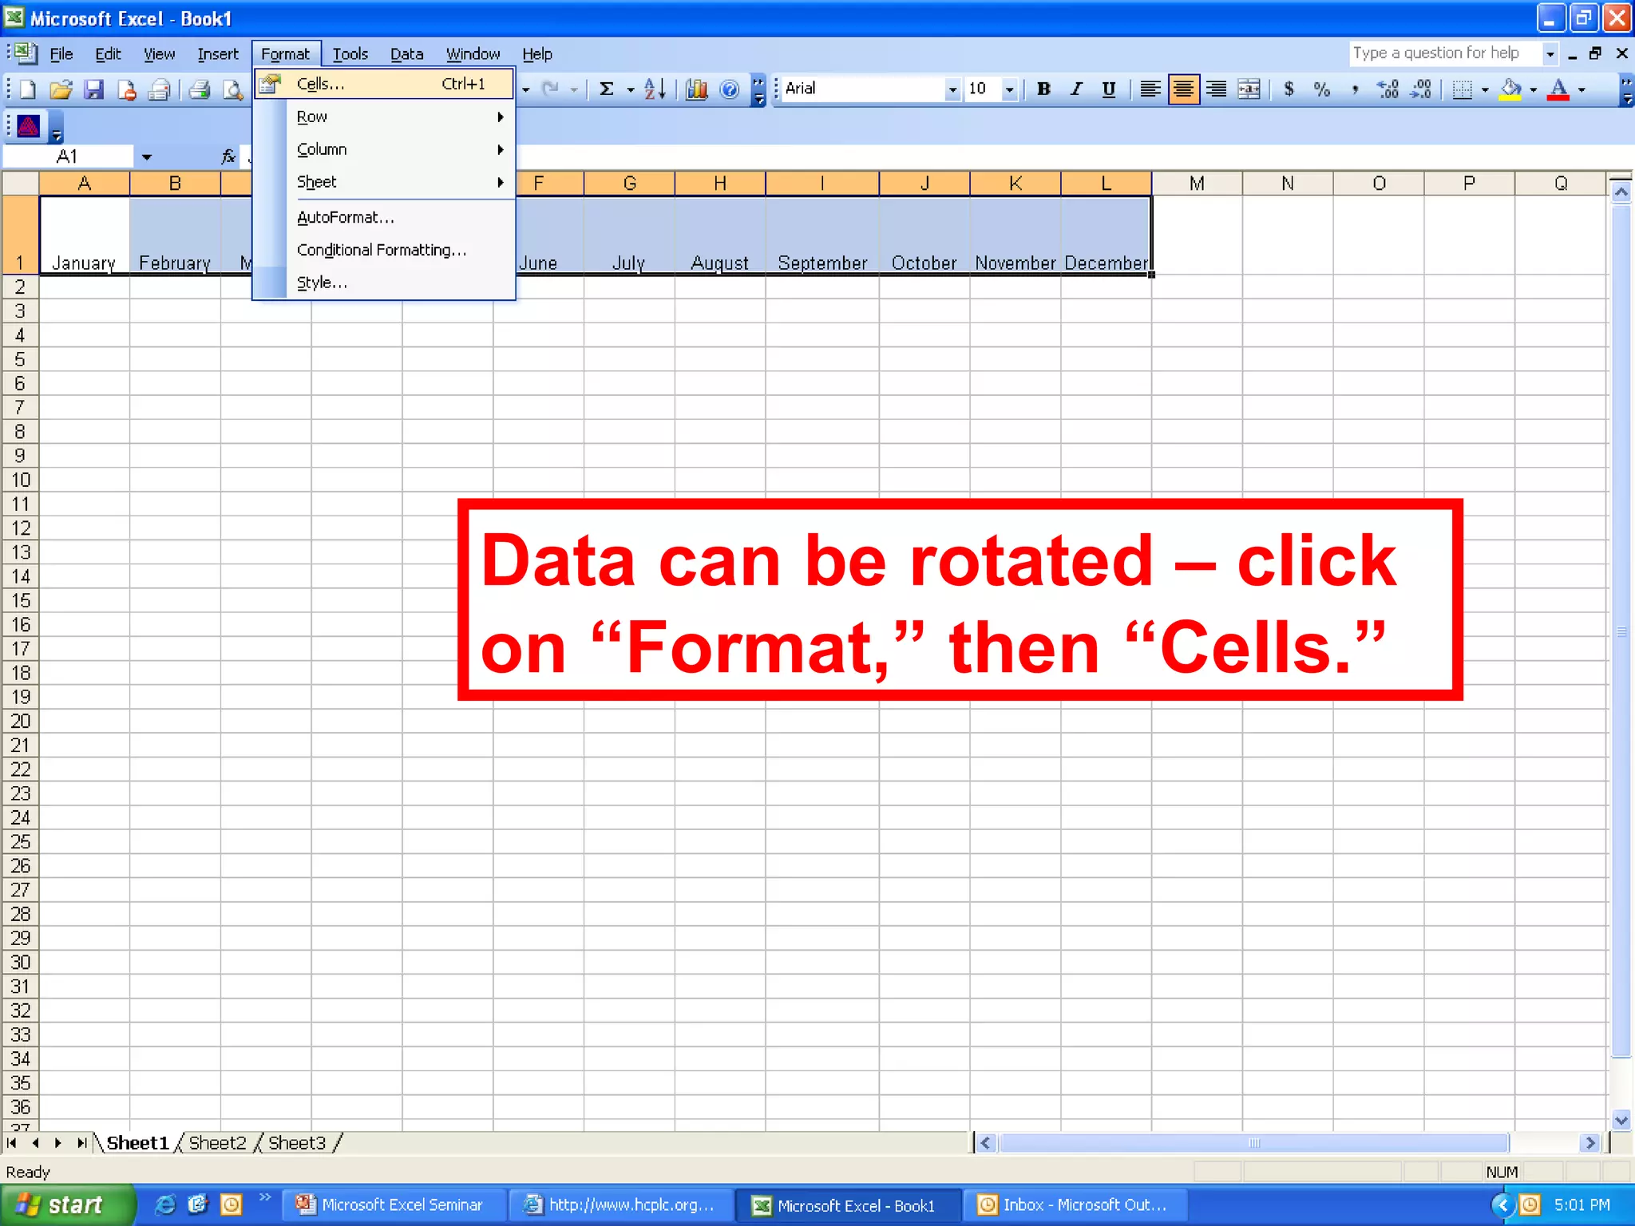
Task: Toggle Italic formatting
Action: [x=1076, y=89]
